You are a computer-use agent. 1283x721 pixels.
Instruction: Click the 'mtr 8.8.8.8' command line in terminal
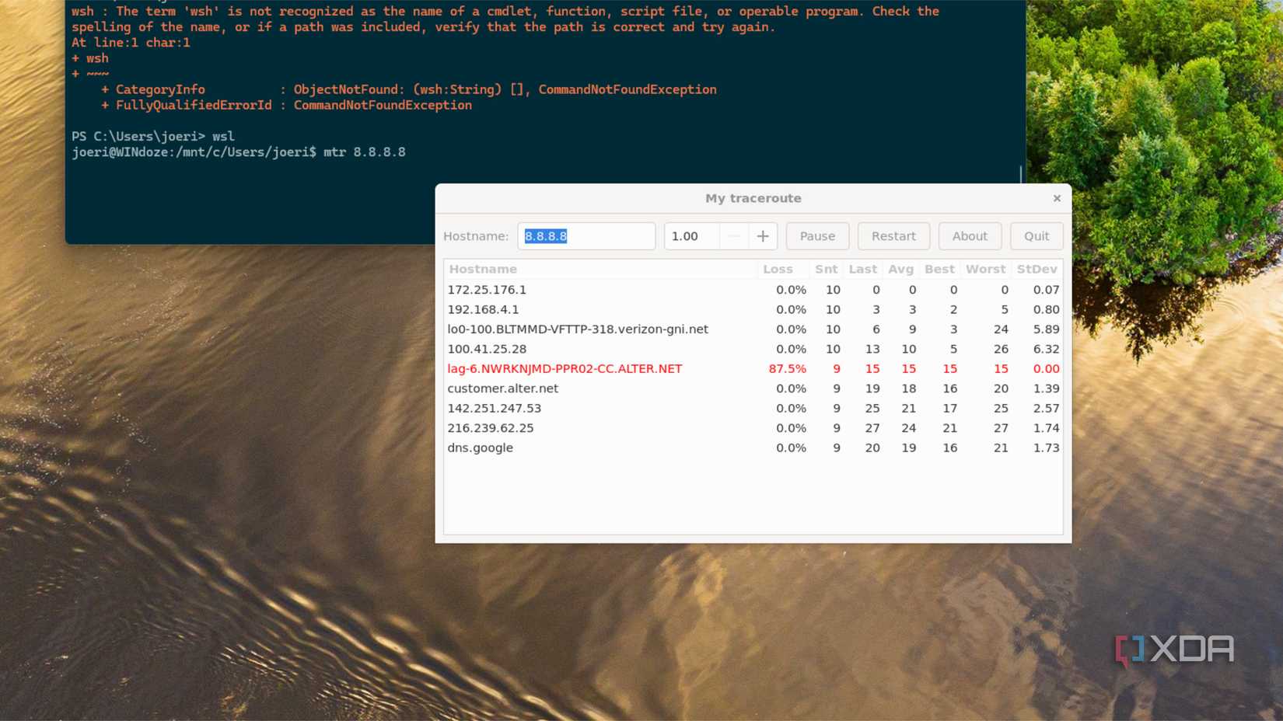(239, 152)
